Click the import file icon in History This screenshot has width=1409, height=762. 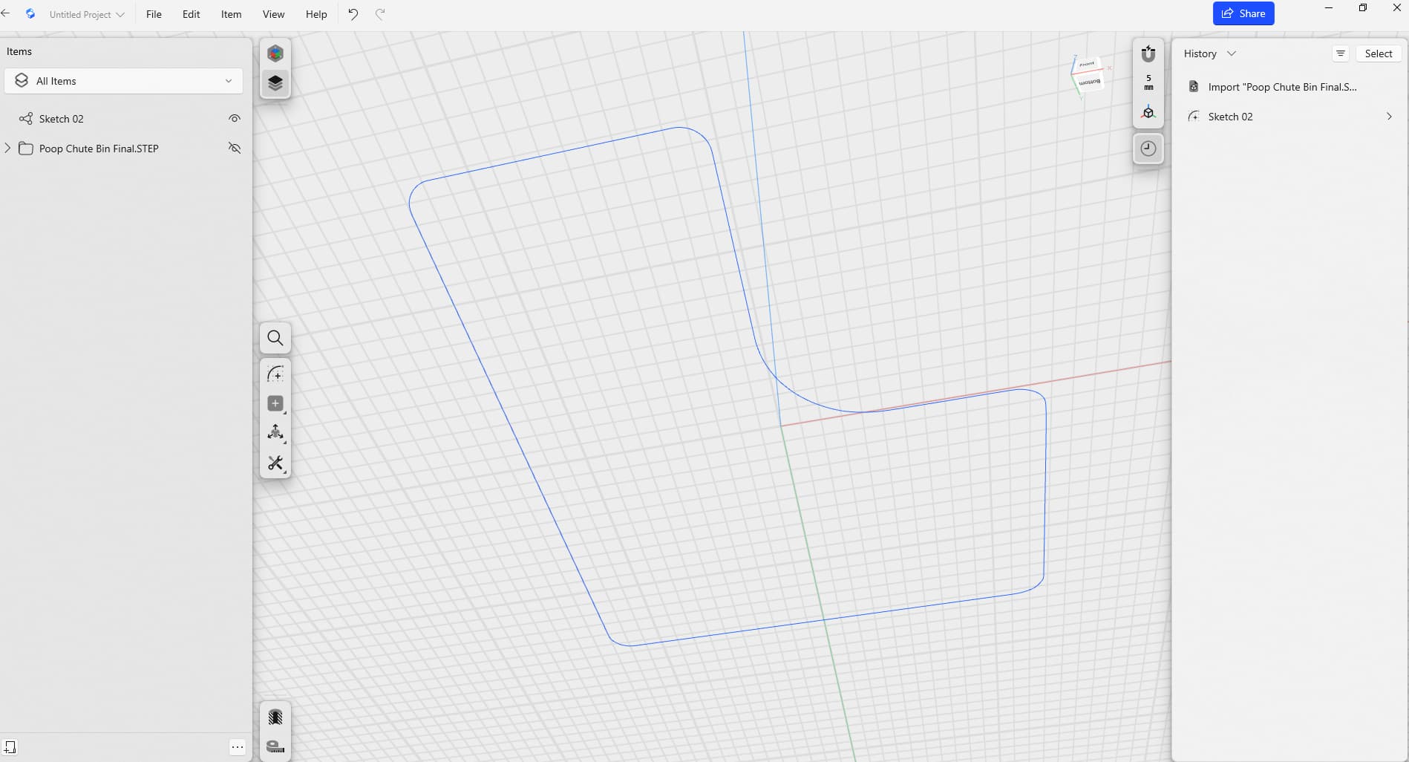click(x=1194, y=87)
